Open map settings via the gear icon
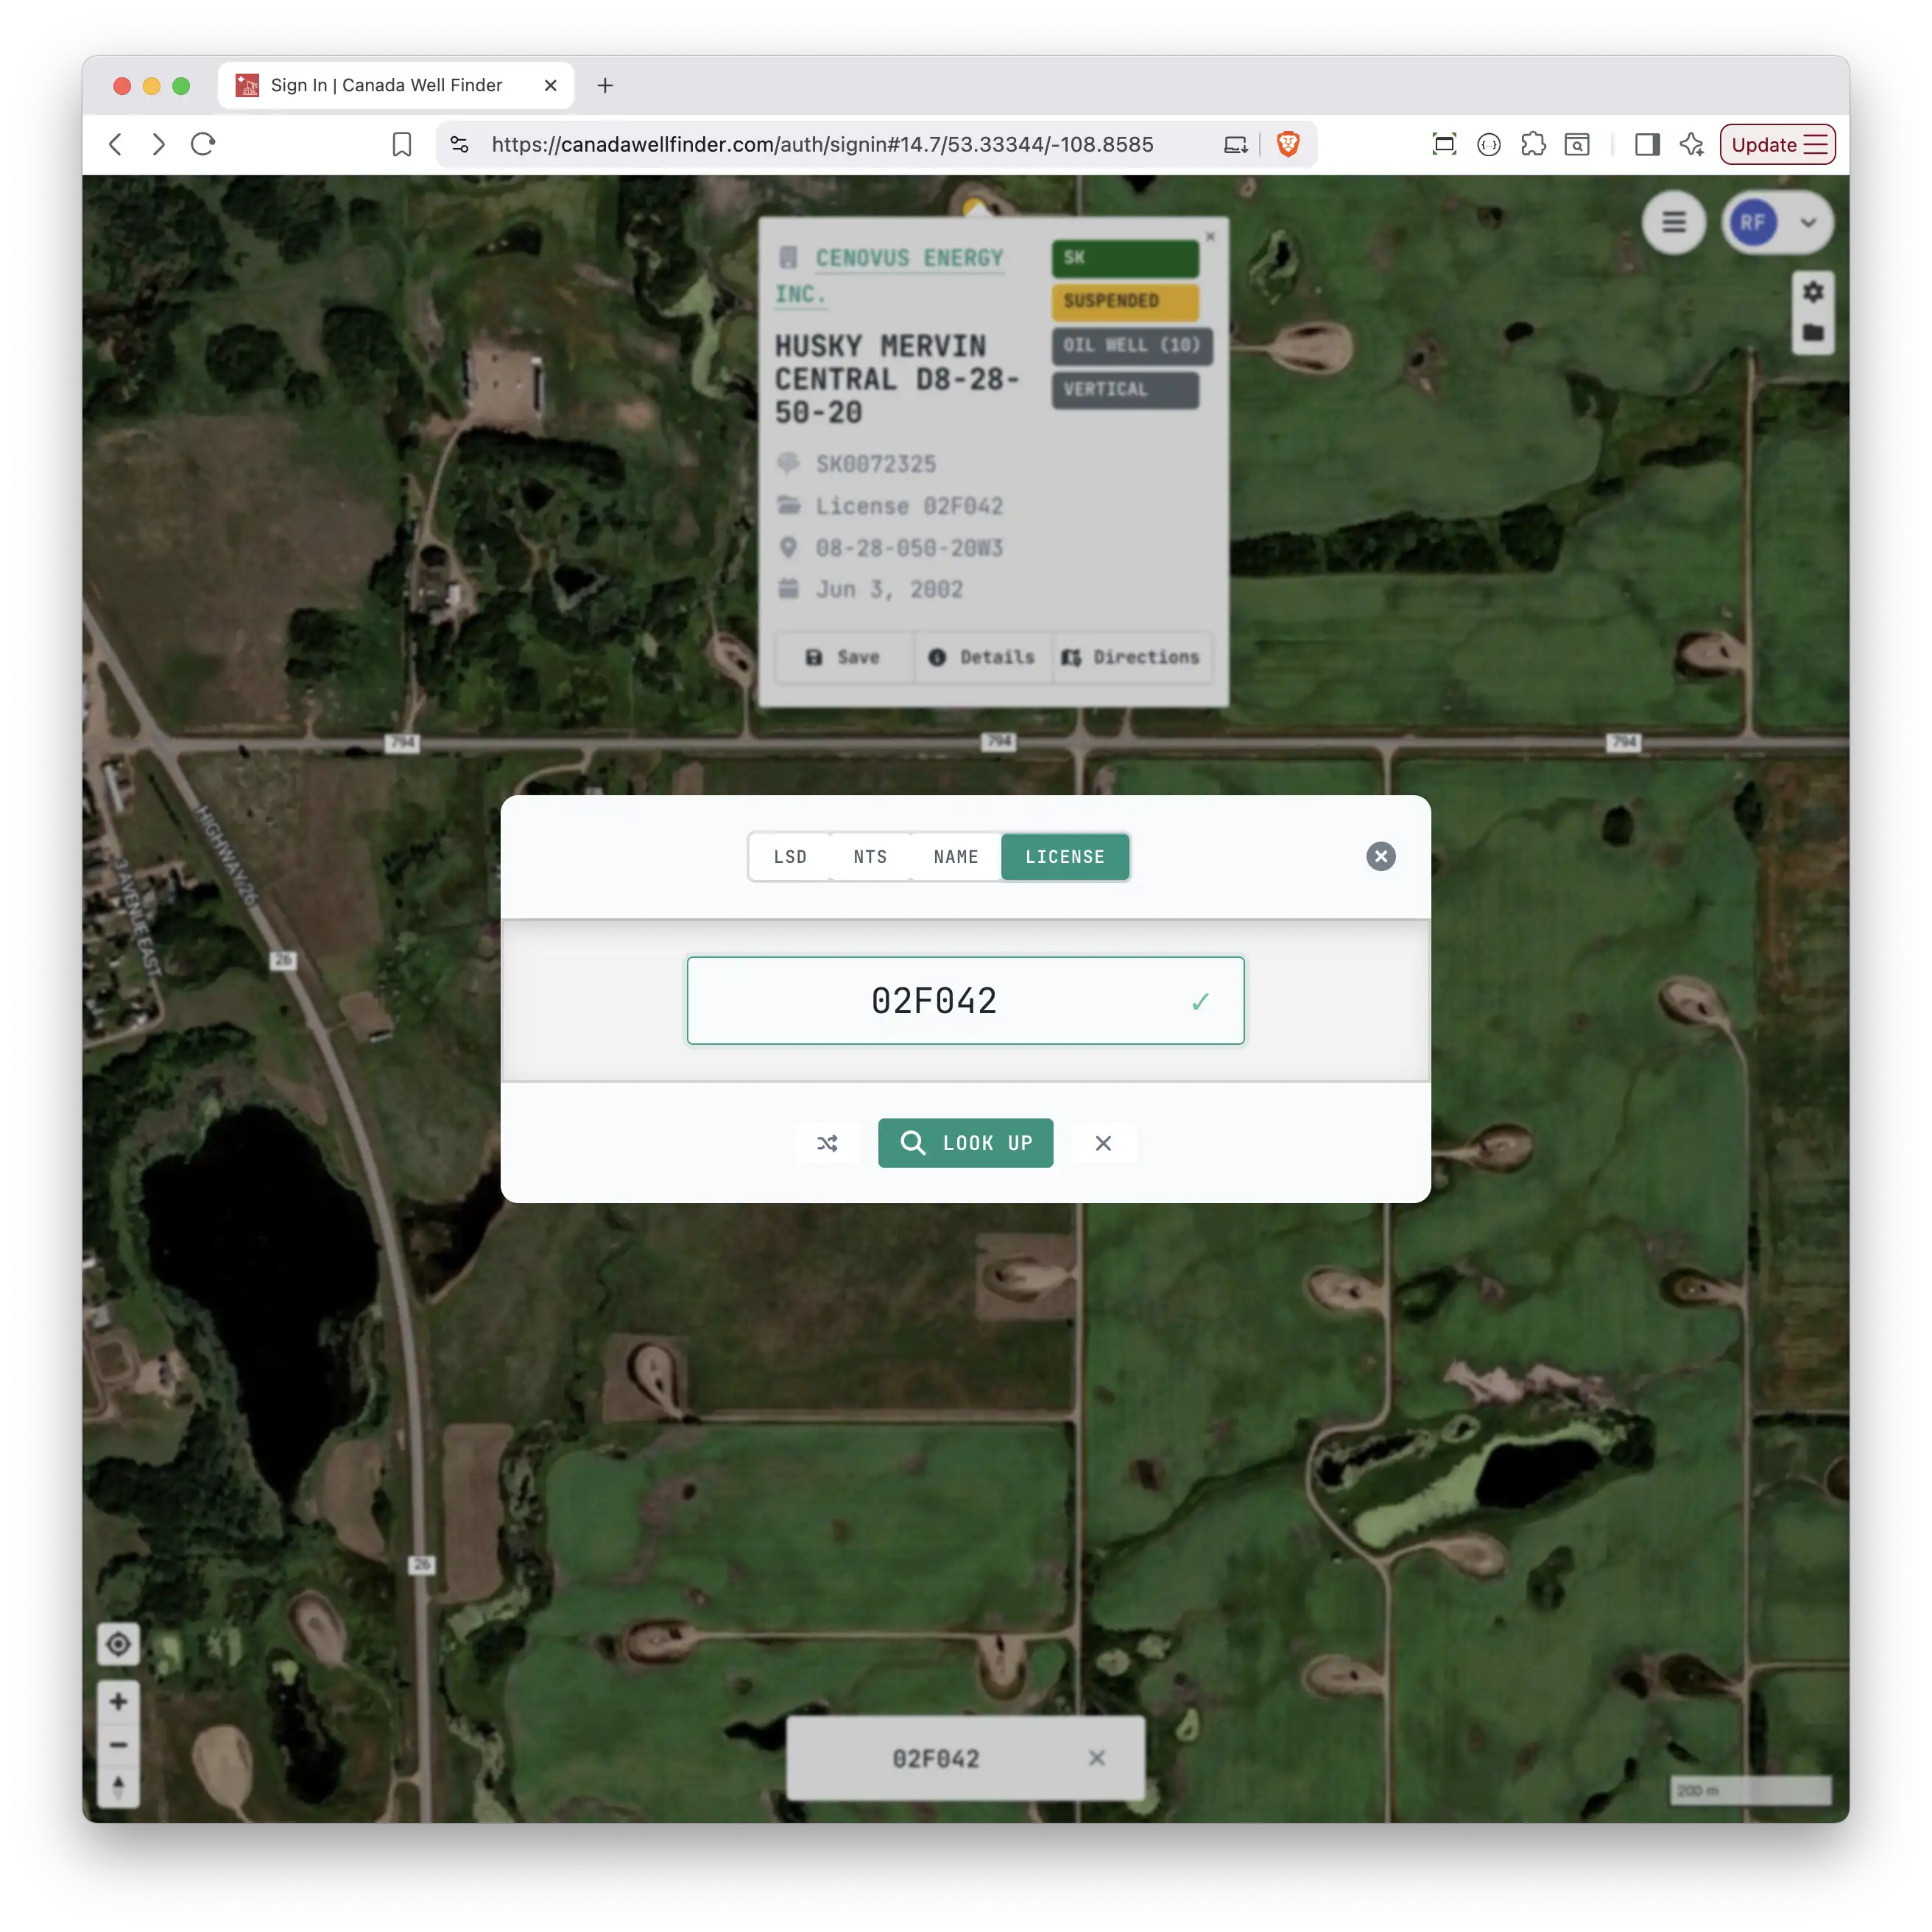This screenshot has width=1932, height=1932. coord(1813,291)
